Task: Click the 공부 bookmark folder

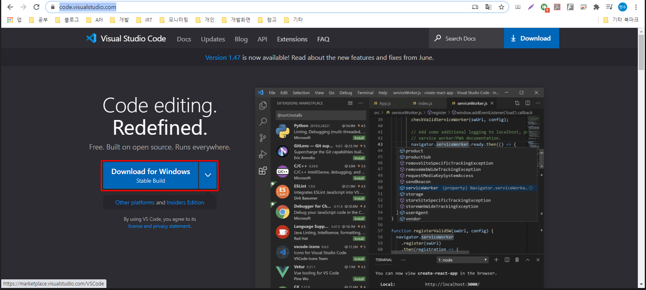Action: [x=38, y=20]
